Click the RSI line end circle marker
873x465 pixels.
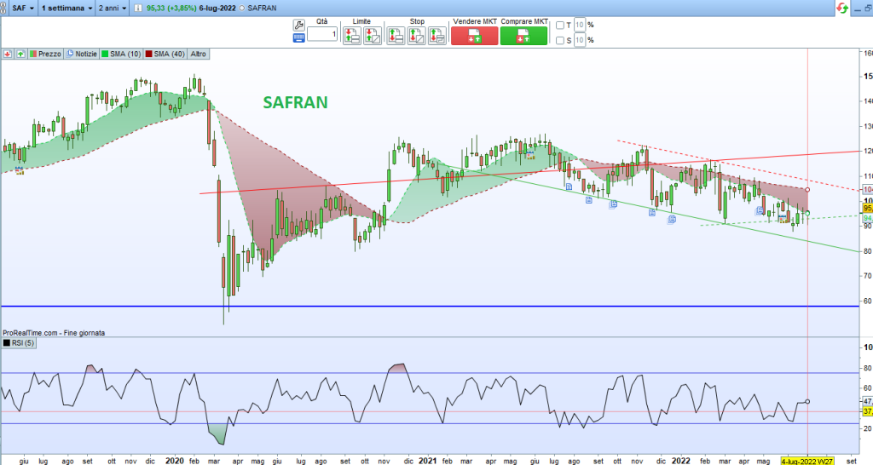808,402
